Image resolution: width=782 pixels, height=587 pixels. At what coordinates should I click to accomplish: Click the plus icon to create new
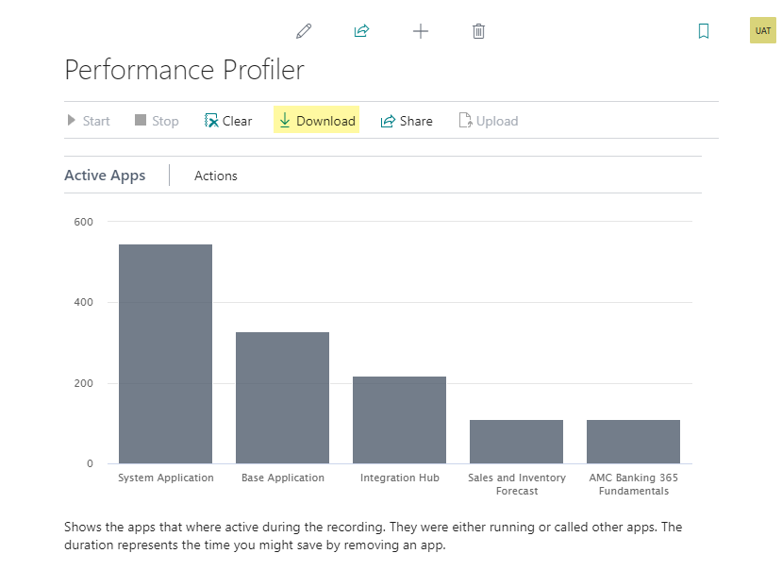pos(421,31)
